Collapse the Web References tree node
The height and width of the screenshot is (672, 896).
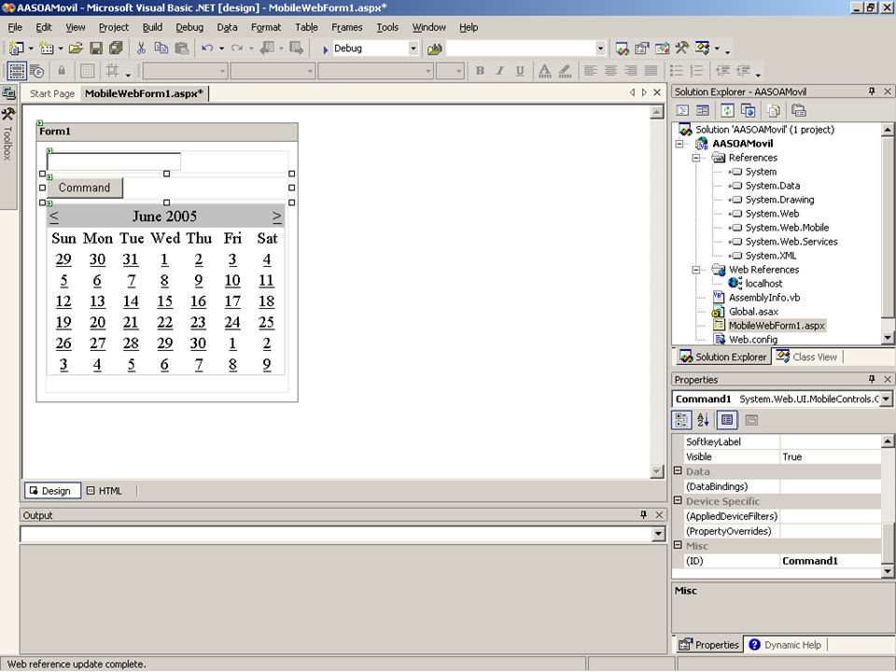[696, 270]
